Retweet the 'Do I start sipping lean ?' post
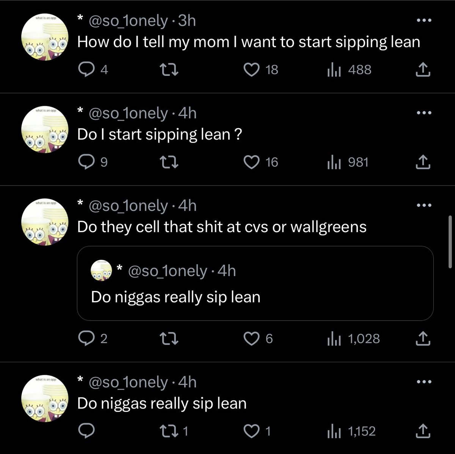This screenshot has width=455, height=454. click(168, 162)
